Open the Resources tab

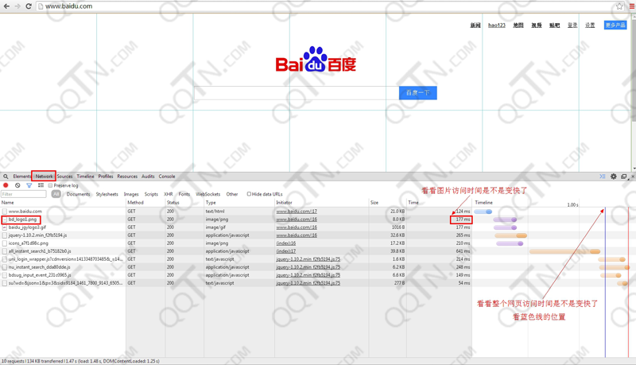tap(127, 177)
